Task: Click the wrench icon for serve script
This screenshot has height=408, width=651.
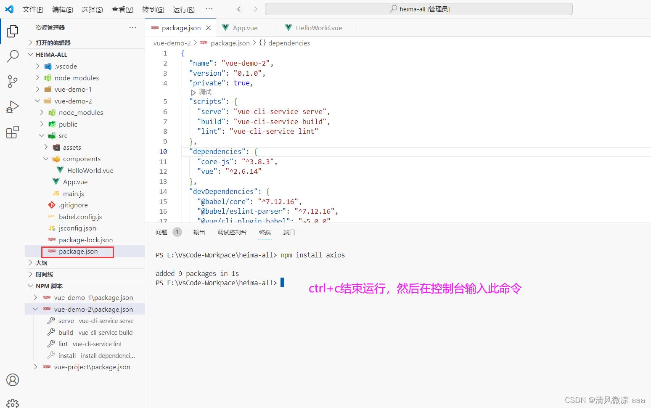Action: [51, 321]
